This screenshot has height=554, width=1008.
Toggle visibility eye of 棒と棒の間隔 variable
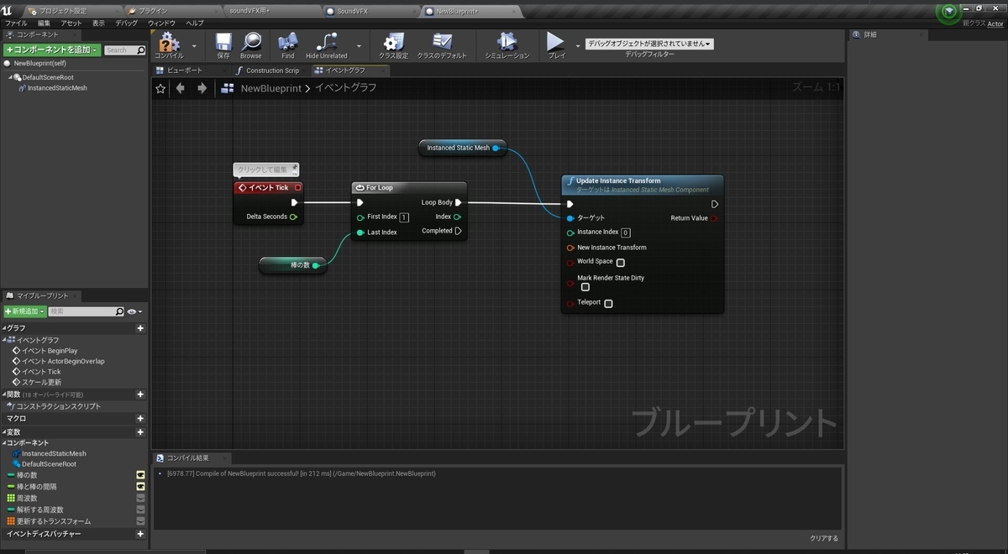(140, 487)
